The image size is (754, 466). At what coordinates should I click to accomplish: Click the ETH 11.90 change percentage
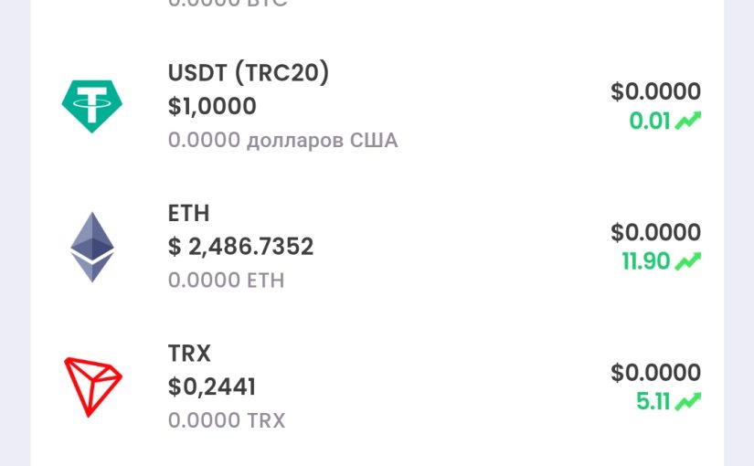[646, 261]
